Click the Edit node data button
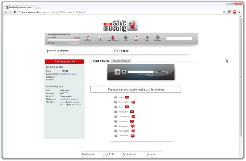The width and height of the screenshot is (246, 161). click(x=64, y=61)
